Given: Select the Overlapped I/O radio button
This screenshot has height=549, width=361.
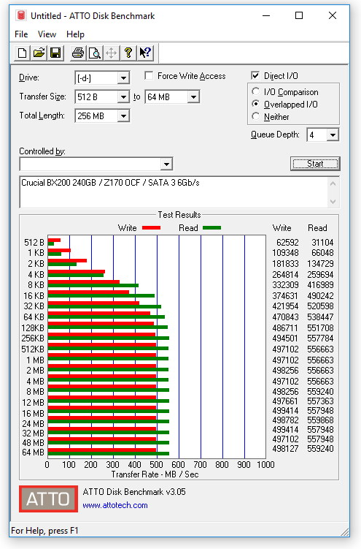Looking at the screenshot, I should (256, 104).
